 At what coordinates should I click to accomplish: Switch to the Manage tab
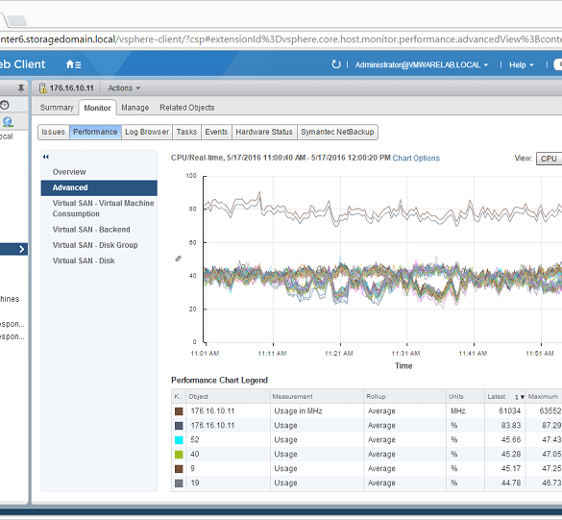(135, 108)
